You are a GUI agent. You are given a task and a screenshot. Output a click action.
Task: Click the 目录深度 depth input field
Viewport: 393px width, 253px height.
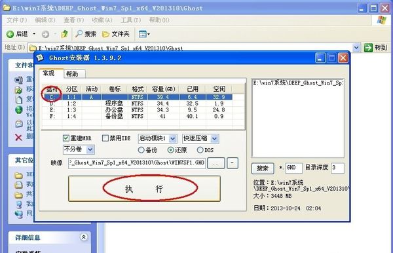337,168
